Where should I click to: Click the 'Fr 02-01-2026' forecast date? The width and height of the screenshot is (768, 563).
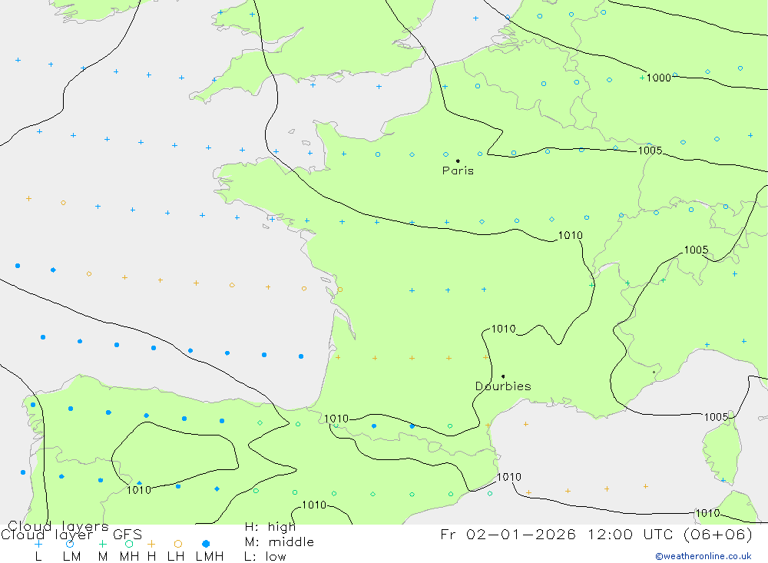(508, 534)
